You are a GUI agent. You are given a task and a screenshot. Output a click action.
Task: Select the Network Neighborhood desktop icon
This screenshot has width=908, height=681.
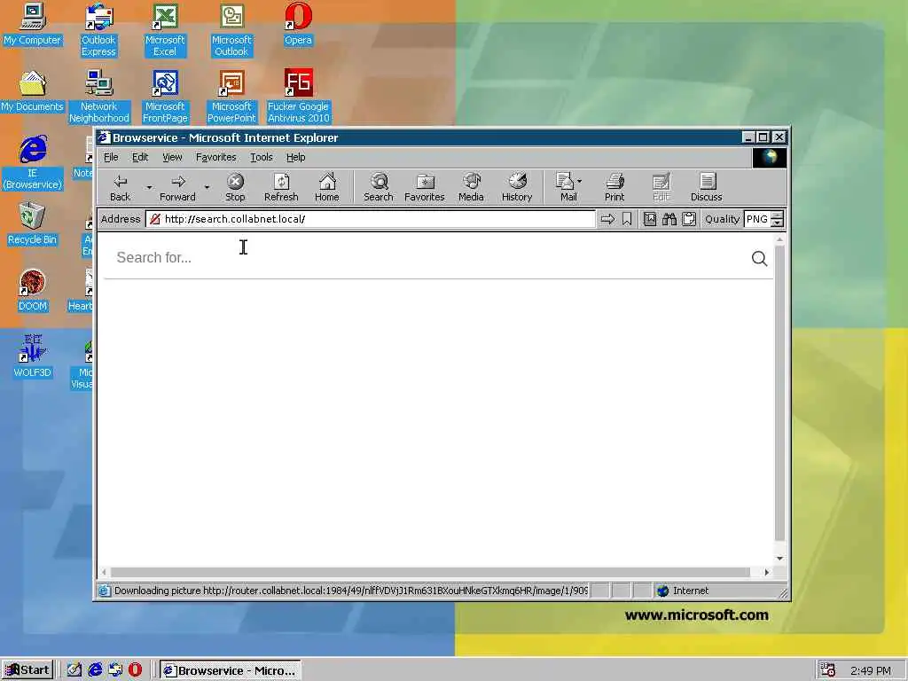coord(99,97)
